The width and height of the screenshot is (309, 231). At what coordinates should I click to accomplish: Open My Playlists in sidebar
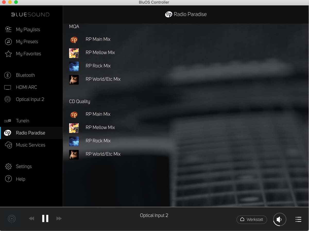(x=28, y=29)
